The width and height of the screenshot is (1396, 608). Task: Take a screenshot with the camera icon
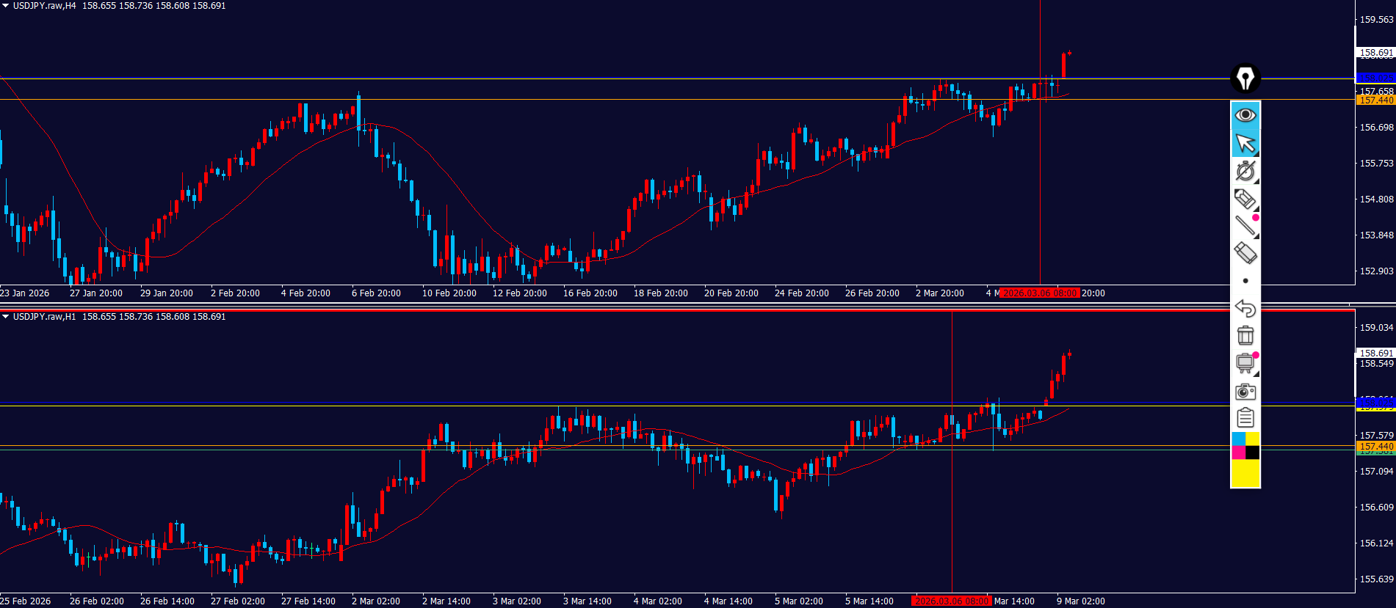(1245, 391)
